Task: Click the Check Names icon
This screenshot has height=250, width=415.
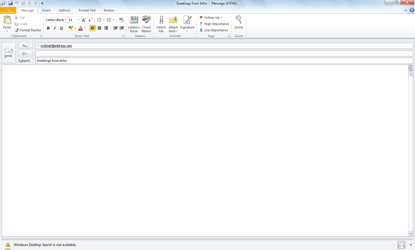Action: (x=146, y=20)
